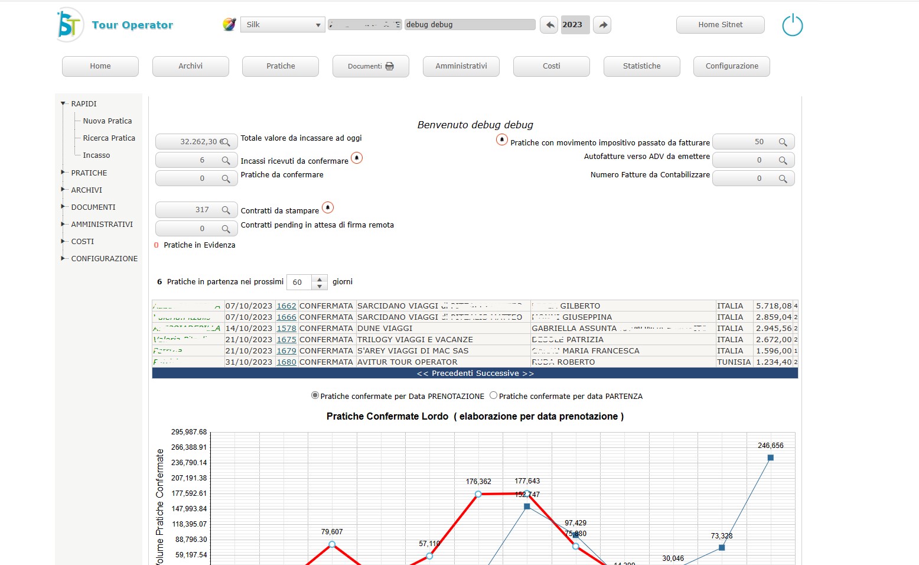
Task: Magnifier for Numero Fatture da Contabilizzare
Action: click(x=783, y=178)
